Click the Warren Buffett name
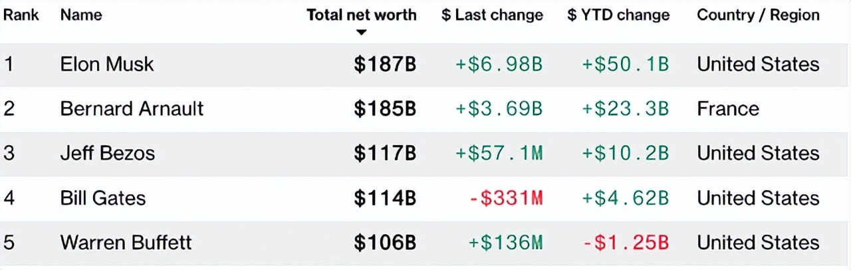The height and width of the screenshot is (270, 851). tap(126, 243)
